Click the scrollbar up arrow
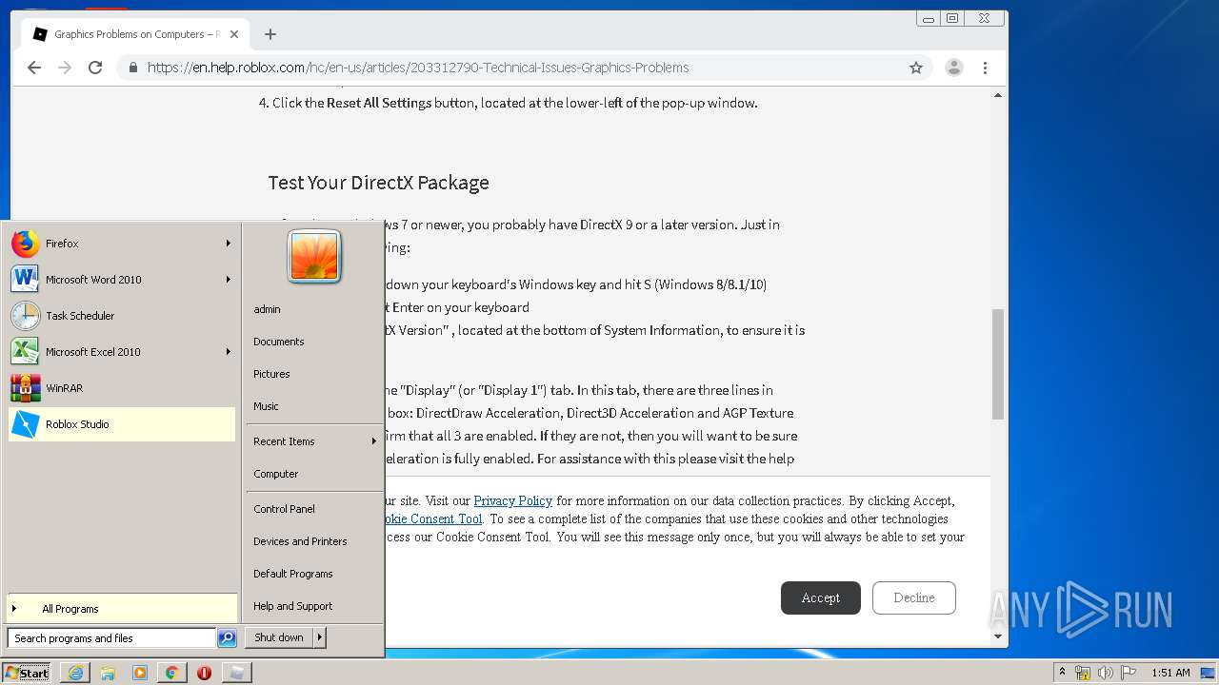1219x685 pixels. click(998, 95)
